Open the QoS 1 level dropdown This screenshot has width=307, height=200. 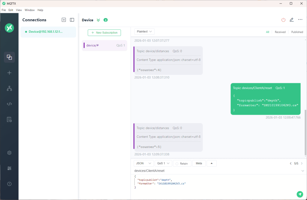pos(163,163)
